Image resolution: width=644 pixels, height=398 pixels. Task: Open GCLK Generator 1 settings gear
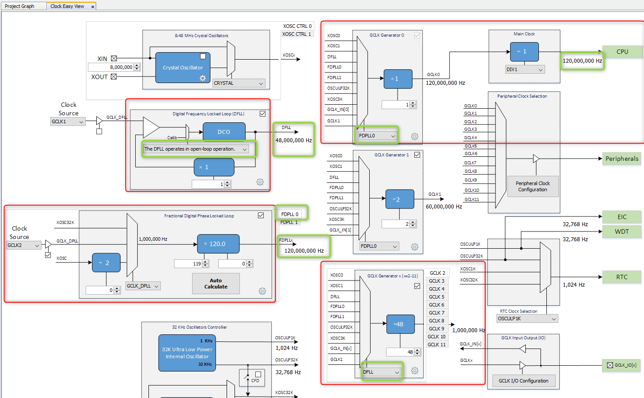414,247
